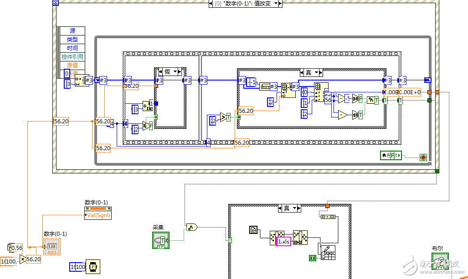Screen dimensions: 468x279
Task: Click the 1.xls string constant
Action: tap(283, 241)
